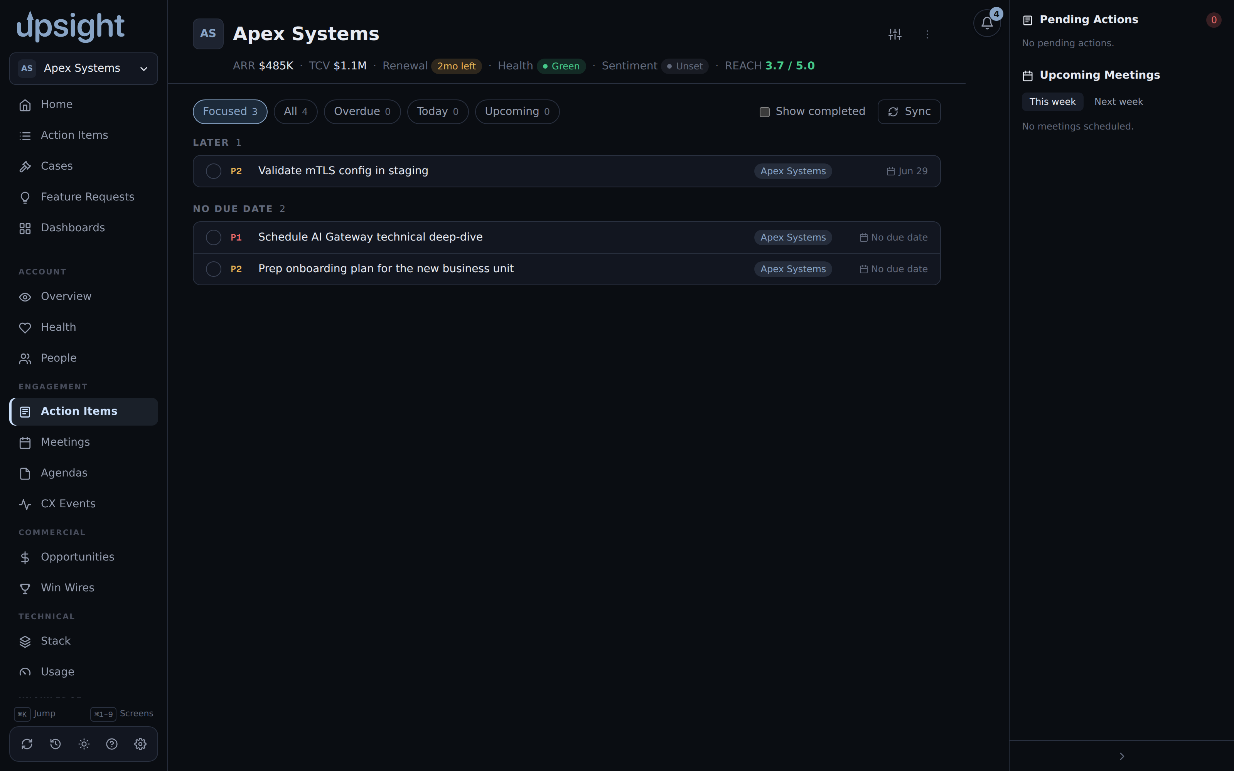Screen dimensions: 1234x771
Task: Open settings gear icon
Action: 140,744
